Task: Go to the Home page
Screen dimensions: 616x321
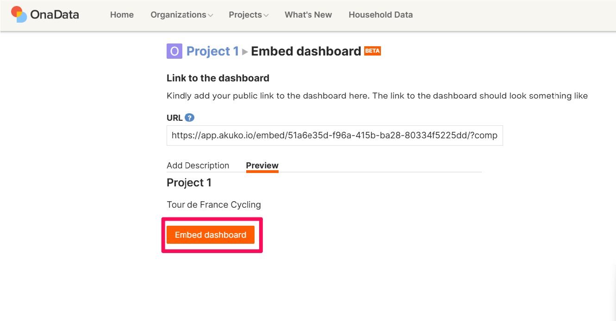Action: coord(122,15)
